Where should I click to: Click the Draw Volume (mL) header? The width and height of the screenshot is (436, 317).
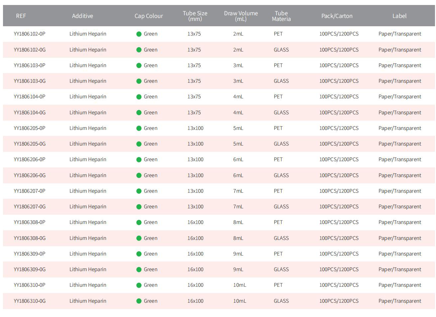(241, 16)
